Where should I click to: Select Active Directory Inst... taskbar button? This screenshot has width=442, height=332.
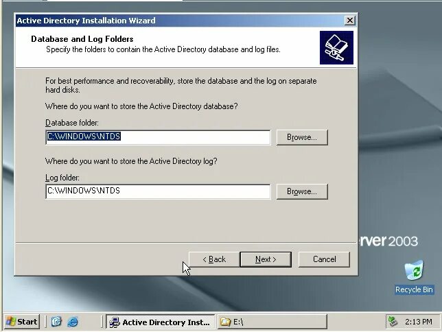161,322
